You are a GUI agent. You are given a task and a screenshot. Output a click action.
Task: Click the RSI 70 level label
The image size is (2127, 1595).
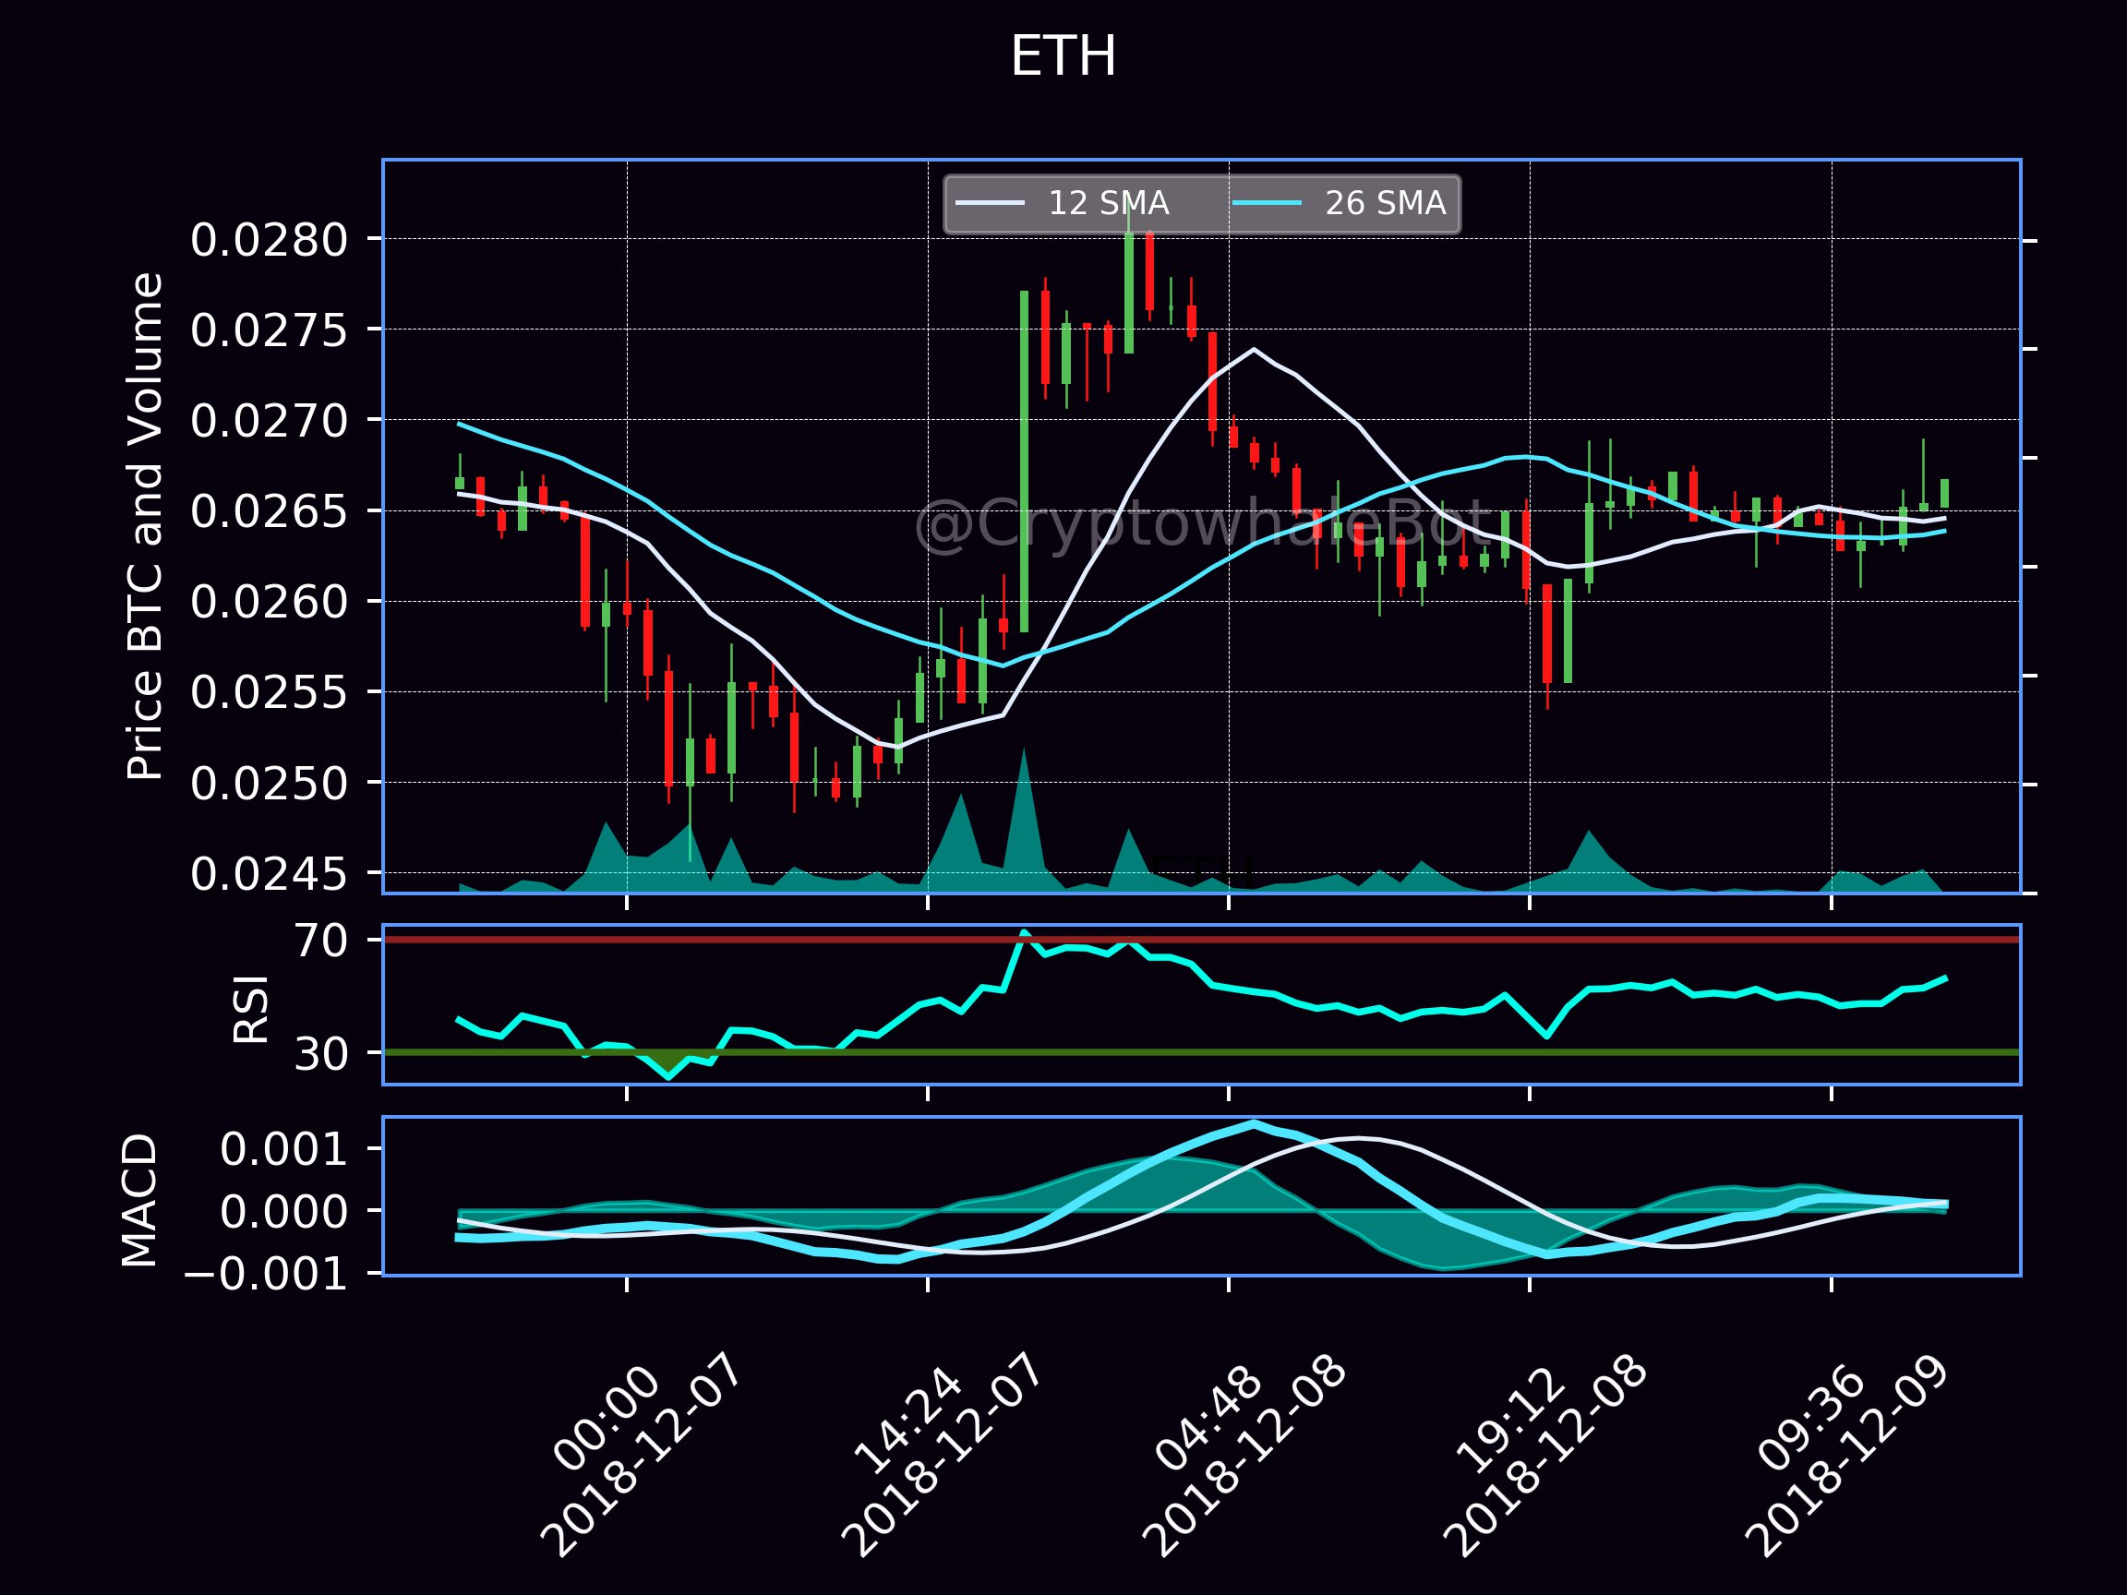coord(321,941)
